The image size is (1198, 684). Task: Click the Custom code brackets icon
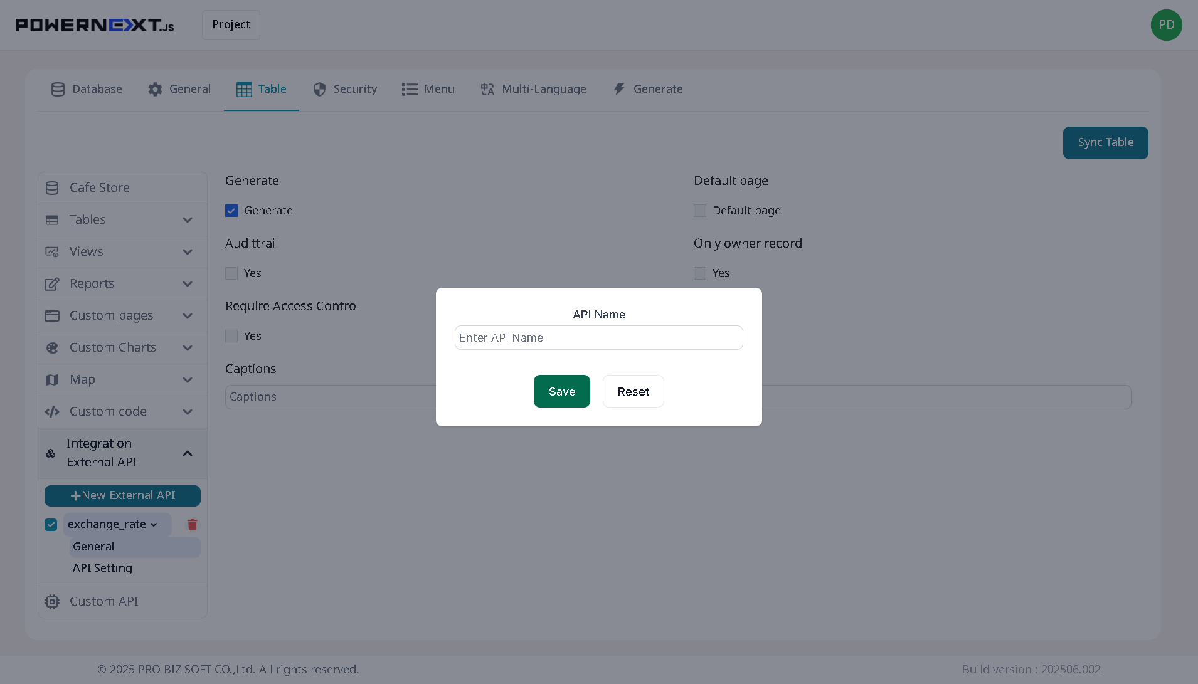coord(52,412)
